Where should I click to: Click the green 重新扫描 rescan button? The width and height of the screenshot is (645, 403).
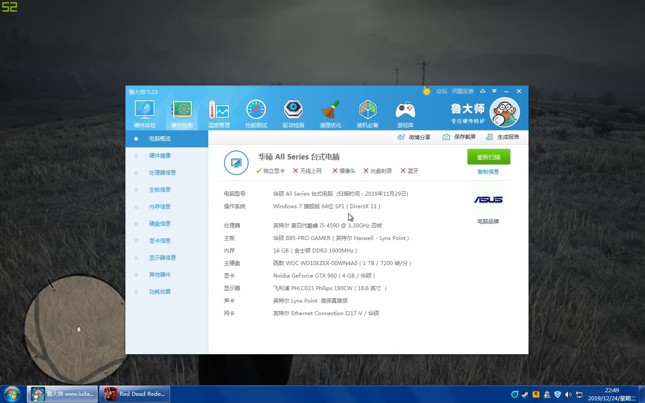(x=489, y=157)
